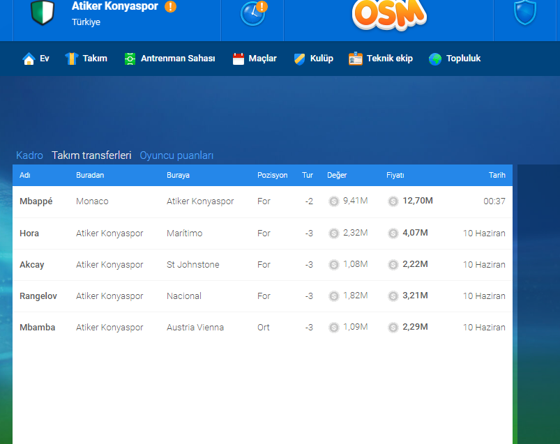This screenshot has height=444, width=560.
Task: Click the Türkiye league label in header
Action: click(86, 22)
